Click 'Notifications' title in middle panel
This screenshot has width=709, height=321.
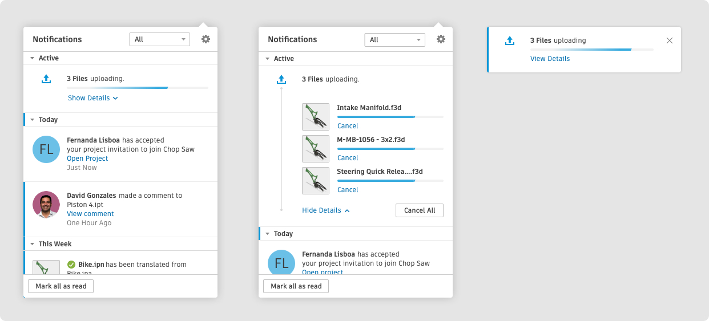click(x=292, y=39)
